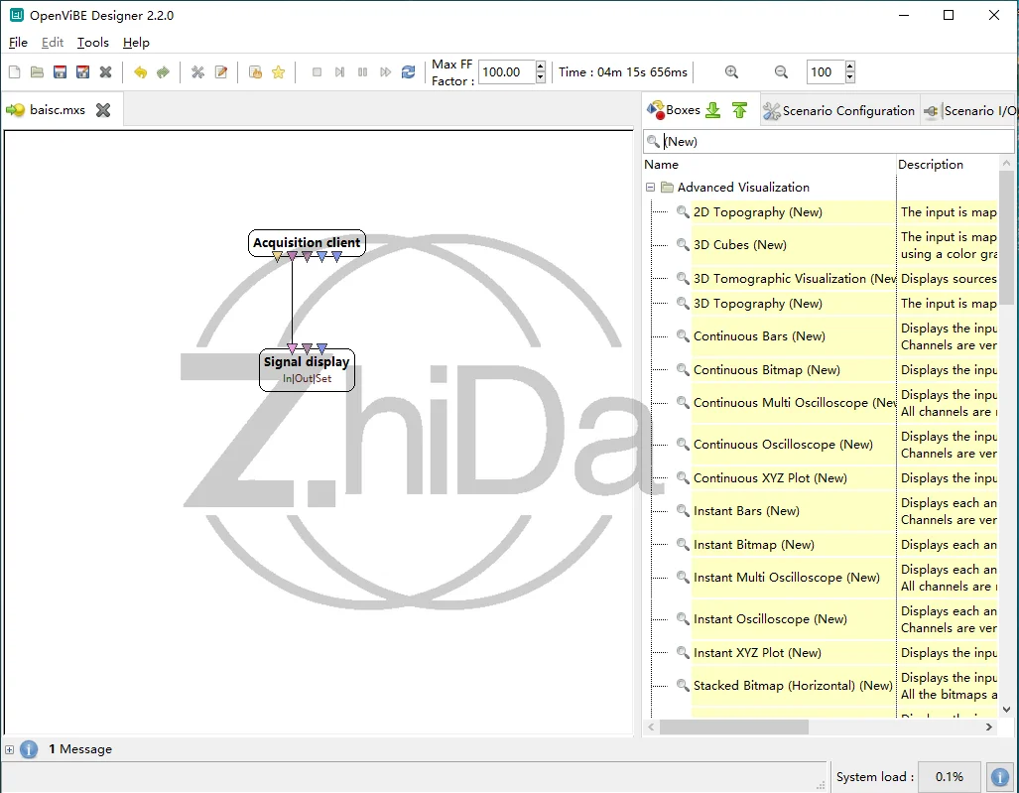
Task: Click the blue info icon beside 1 Message
Action: coord(29,749)
